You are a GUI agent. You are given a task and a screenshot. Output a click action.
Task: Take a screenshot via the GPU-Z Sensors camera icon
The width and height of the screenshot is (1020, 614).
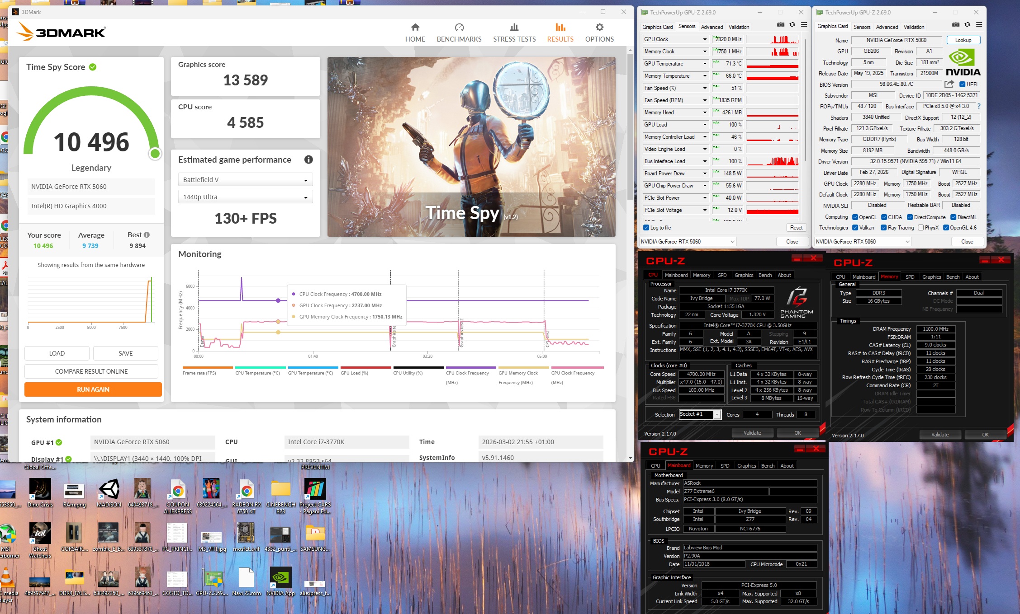click(x=780, y=25)
